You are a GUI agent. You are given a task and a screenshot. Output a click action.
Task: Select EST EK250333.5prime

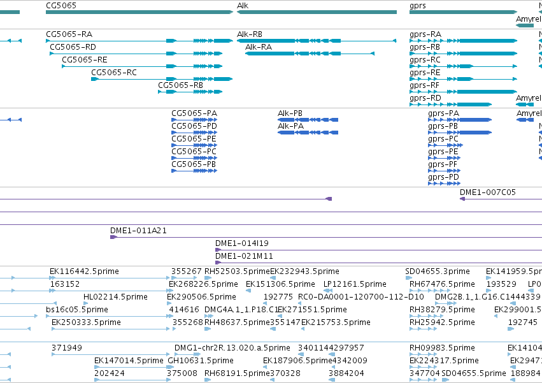pos(86,323)
